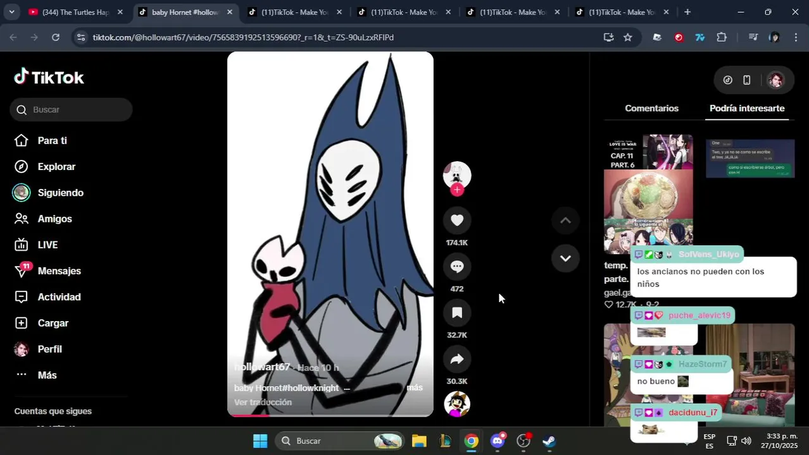Close the baby Hornet browser tab
The image size is (809, 455).
[x=229, y=12]
